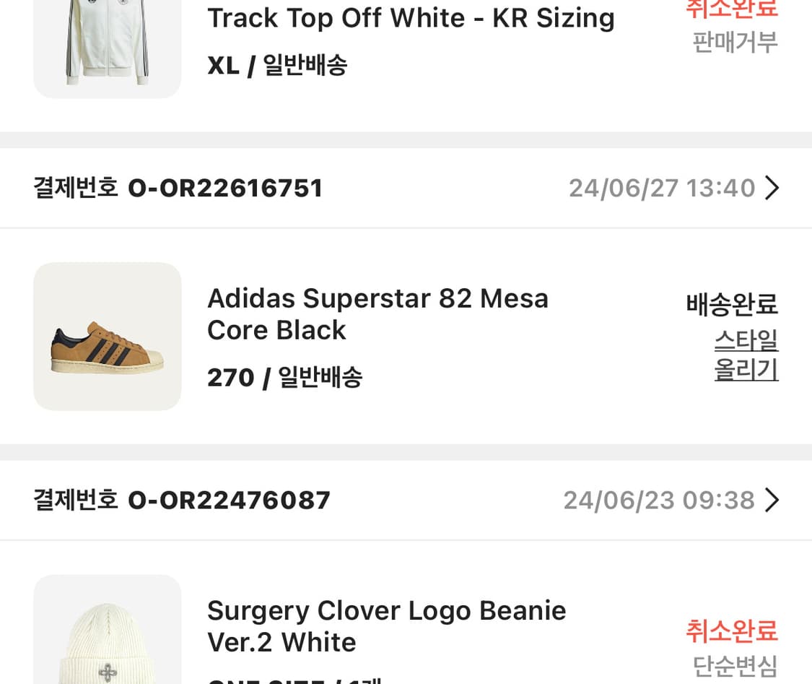Click the 배송완료 delivery status label
This screenshot has width=812, height=684.
point(730,305)
